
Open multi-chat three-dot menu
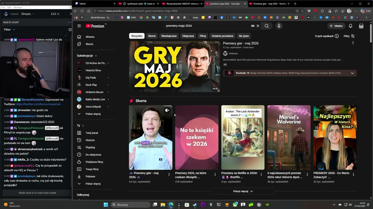pos(69,22)
